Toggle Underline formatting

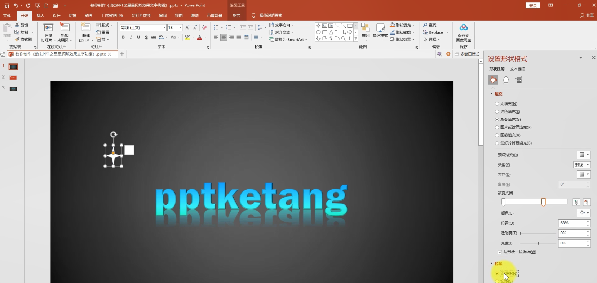tap(138, 37)
